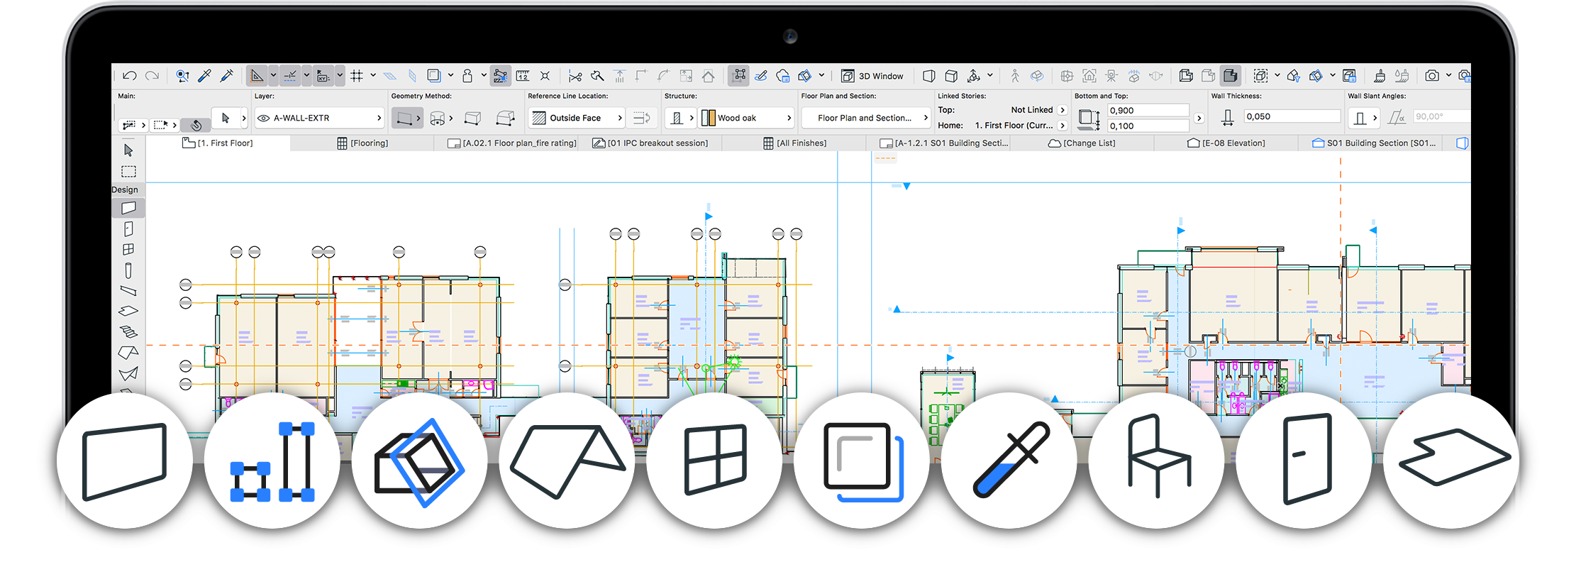Select the Beam tool in the toolbox

pyautogui.click(x=128, y=290)
